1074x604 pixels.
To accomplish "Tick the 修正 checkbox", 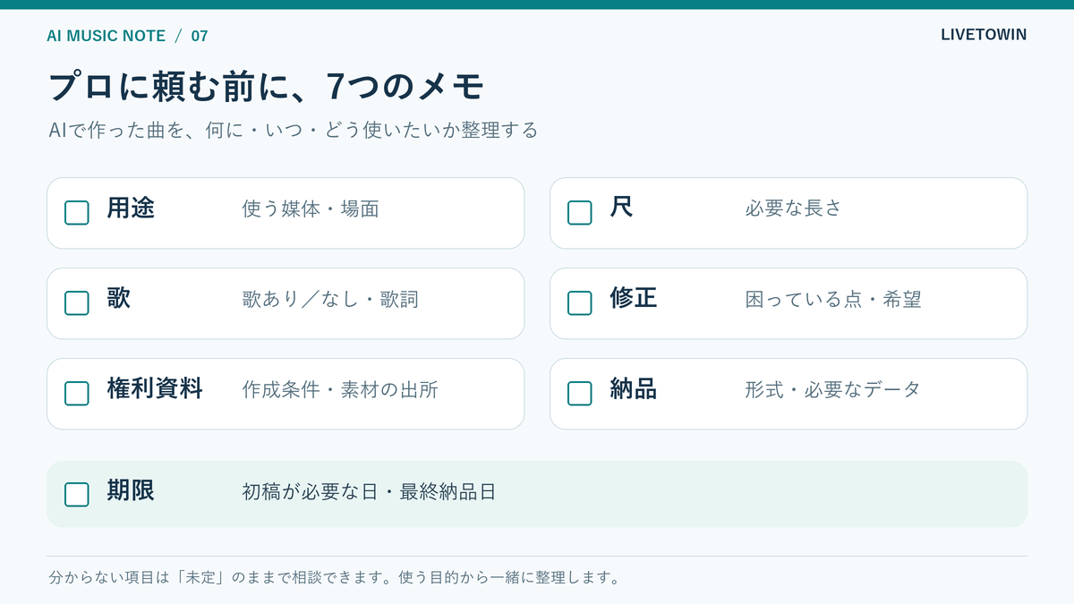I will [x=580, y=303].
